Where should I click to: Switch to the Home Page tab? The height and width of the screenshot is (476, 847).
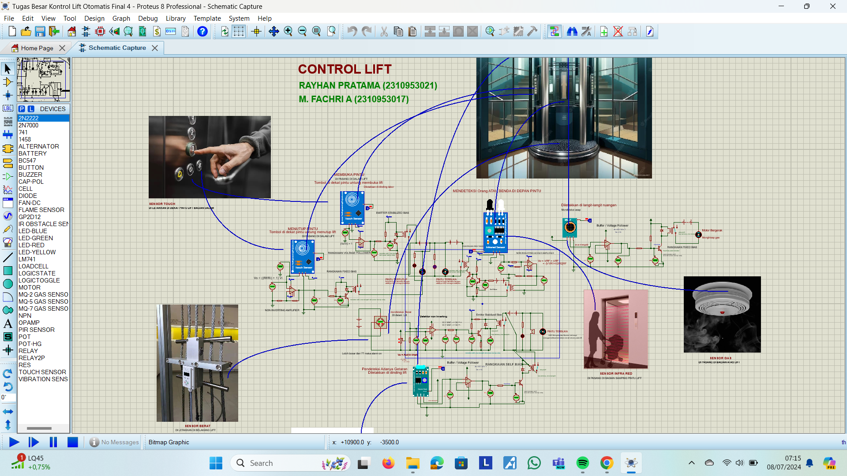click(x=37, y=48)
